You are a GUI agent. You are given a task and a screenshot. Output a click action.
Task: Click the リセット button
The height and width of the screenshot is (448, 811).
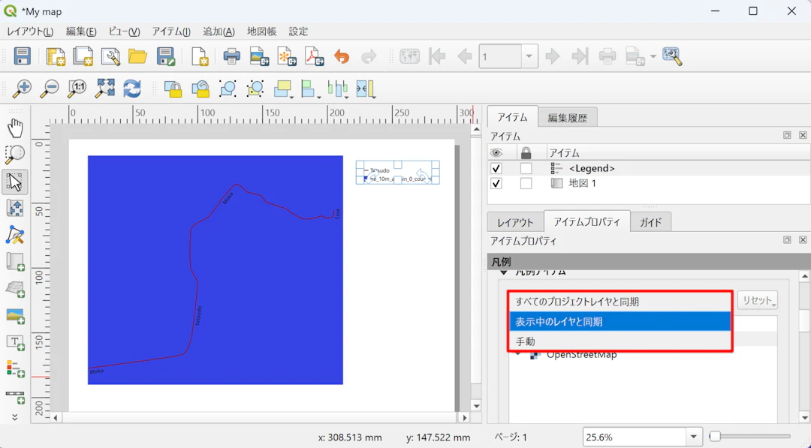758,301
